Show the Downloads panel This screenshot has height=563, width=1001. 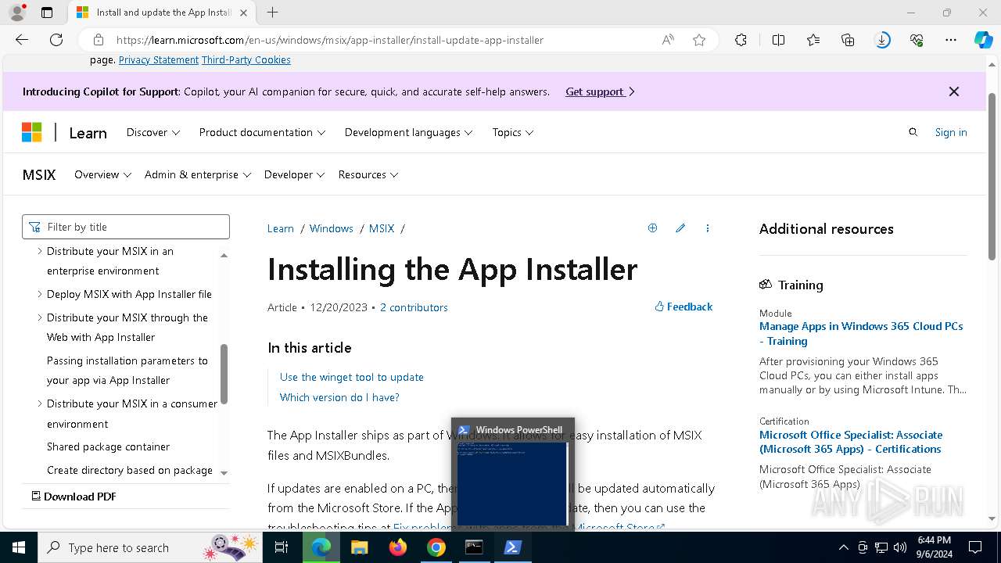(x=882, y=40)
